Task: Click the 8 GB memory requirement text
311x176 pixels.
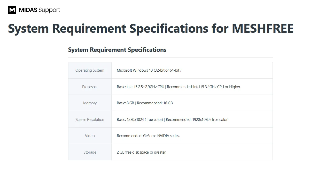Action: (x=125, y=103)
